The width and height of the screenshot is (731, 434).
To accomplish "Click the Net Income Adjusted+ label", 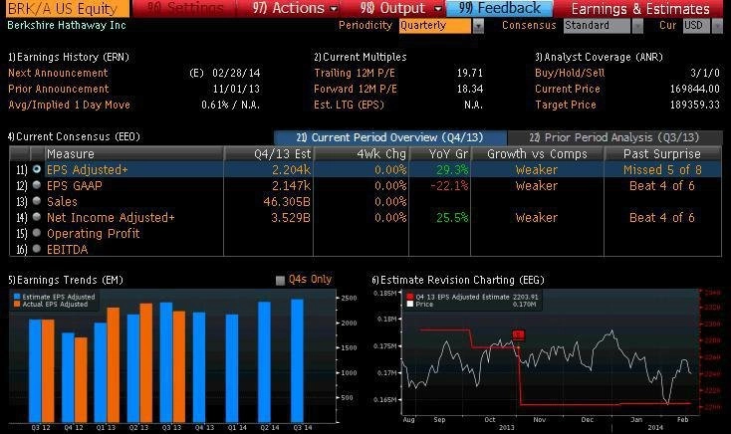I will pos(111,217).
